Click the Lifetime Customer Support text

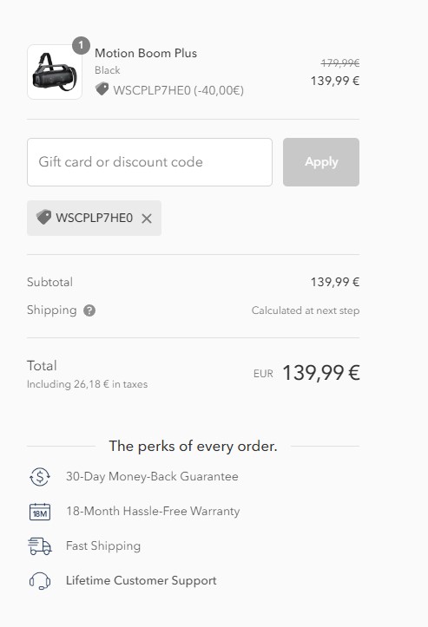[142, 580]
